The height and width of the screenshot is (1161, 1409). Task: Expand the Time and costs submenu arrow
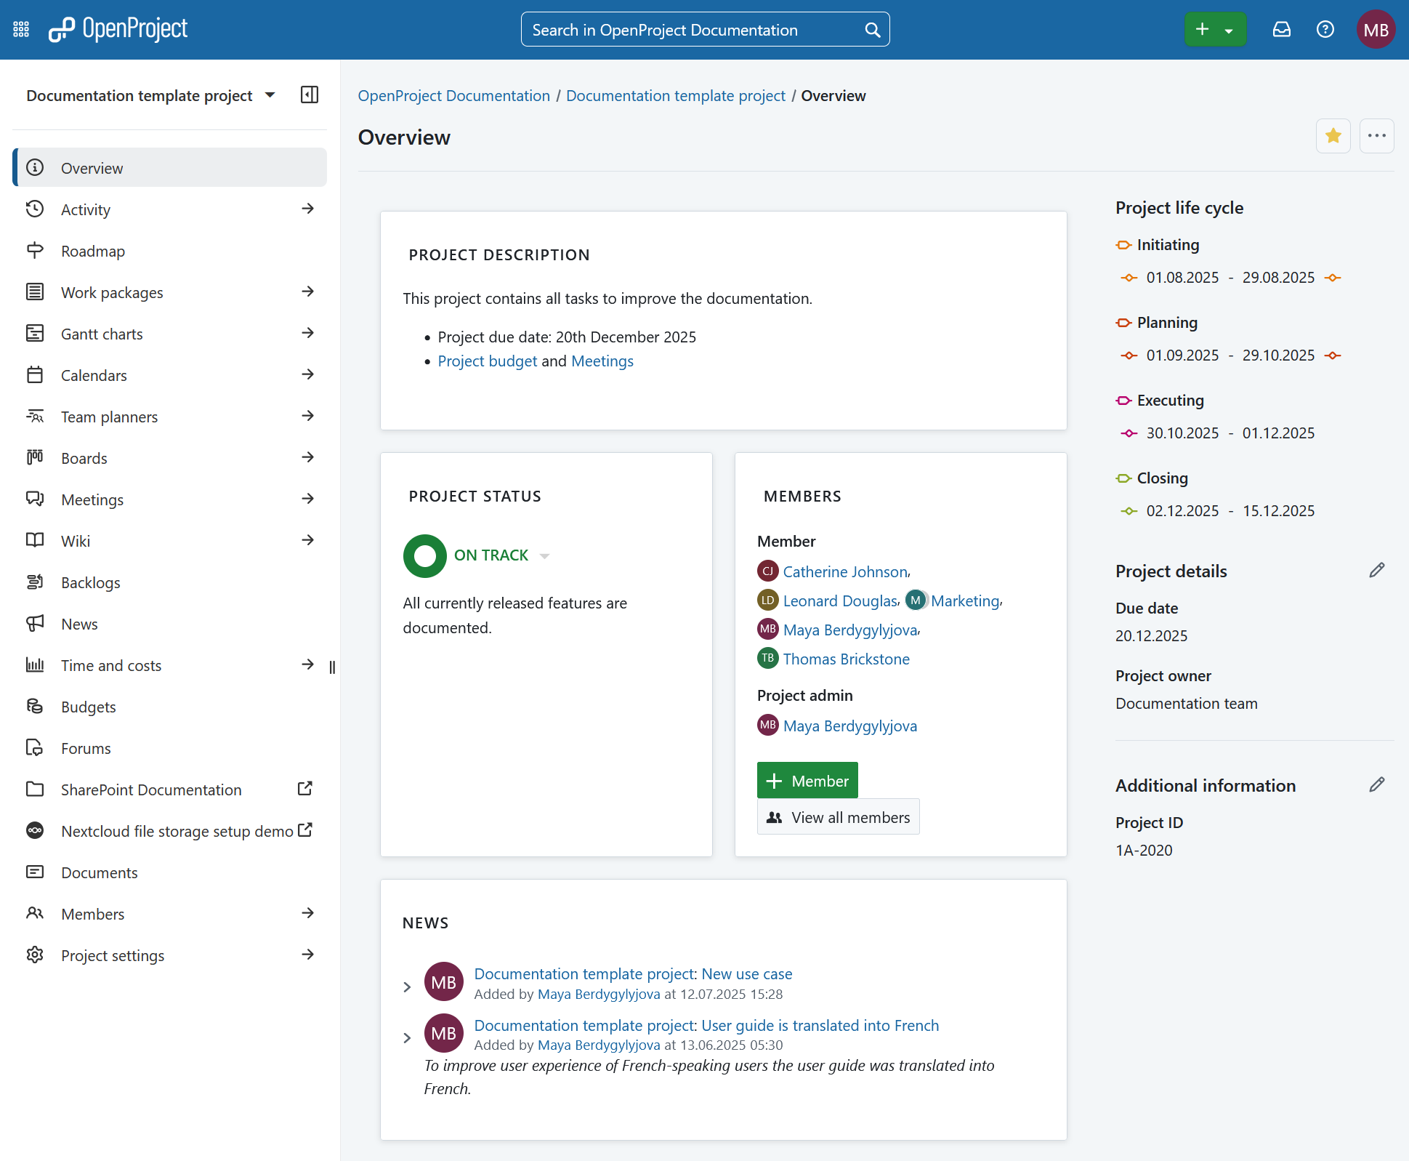[308, 664]
